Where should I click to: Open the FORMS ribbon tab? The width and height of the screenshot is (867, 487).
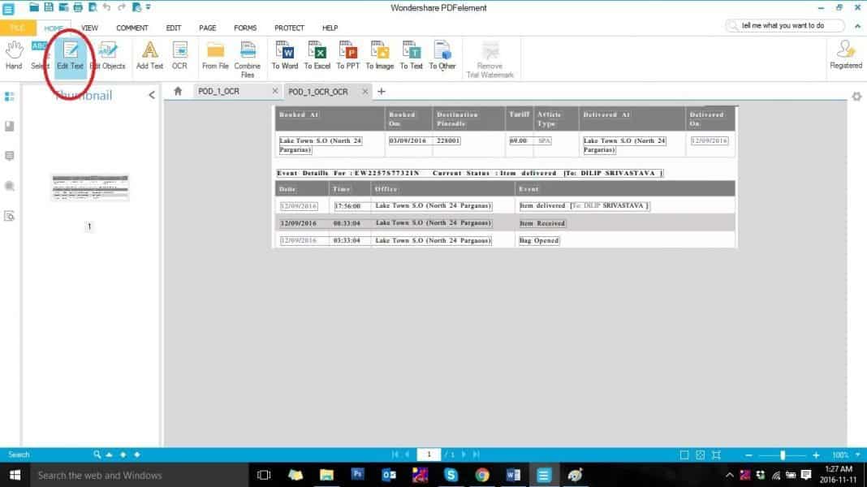click(245, 28)
